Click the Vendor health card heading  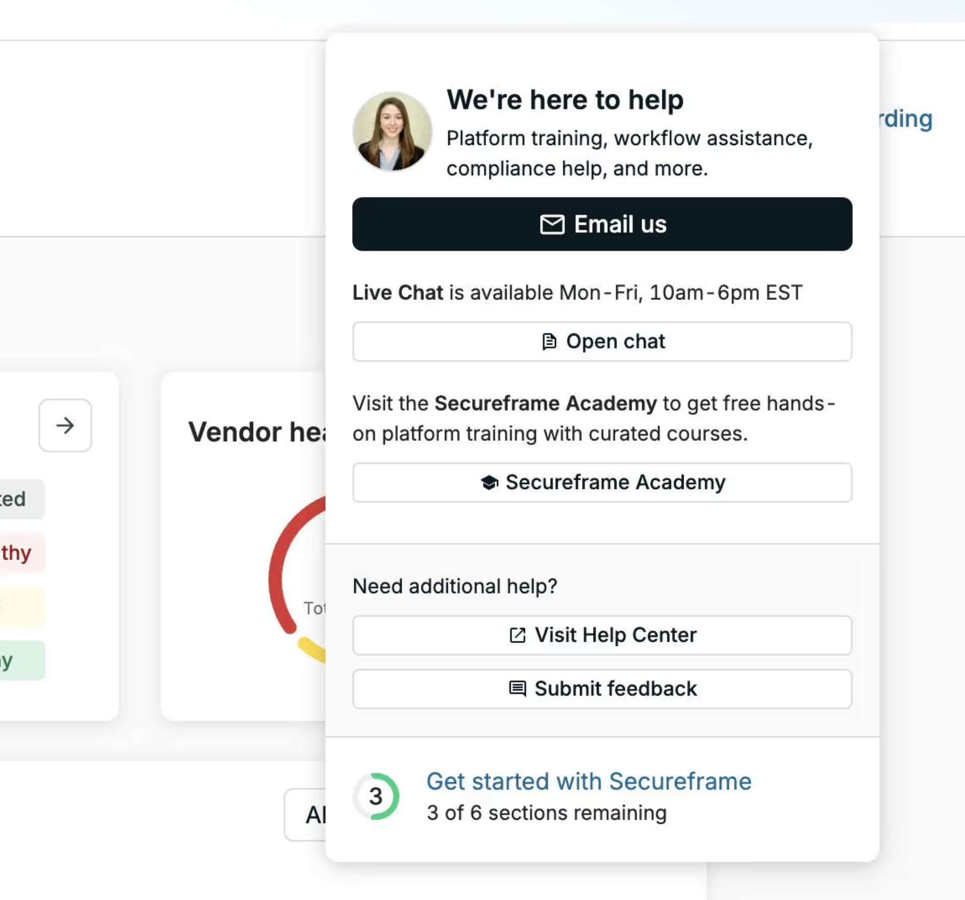257,432
